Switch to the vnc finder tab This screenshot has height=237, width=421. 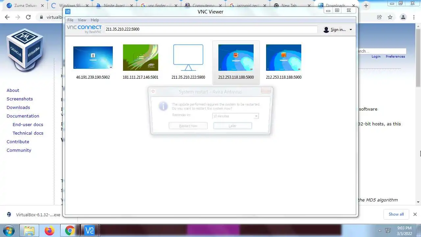pos(159,6)
